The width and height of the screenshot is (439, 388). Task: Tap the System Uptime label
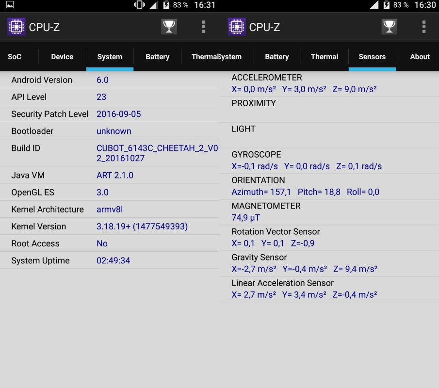pos(40,260)
